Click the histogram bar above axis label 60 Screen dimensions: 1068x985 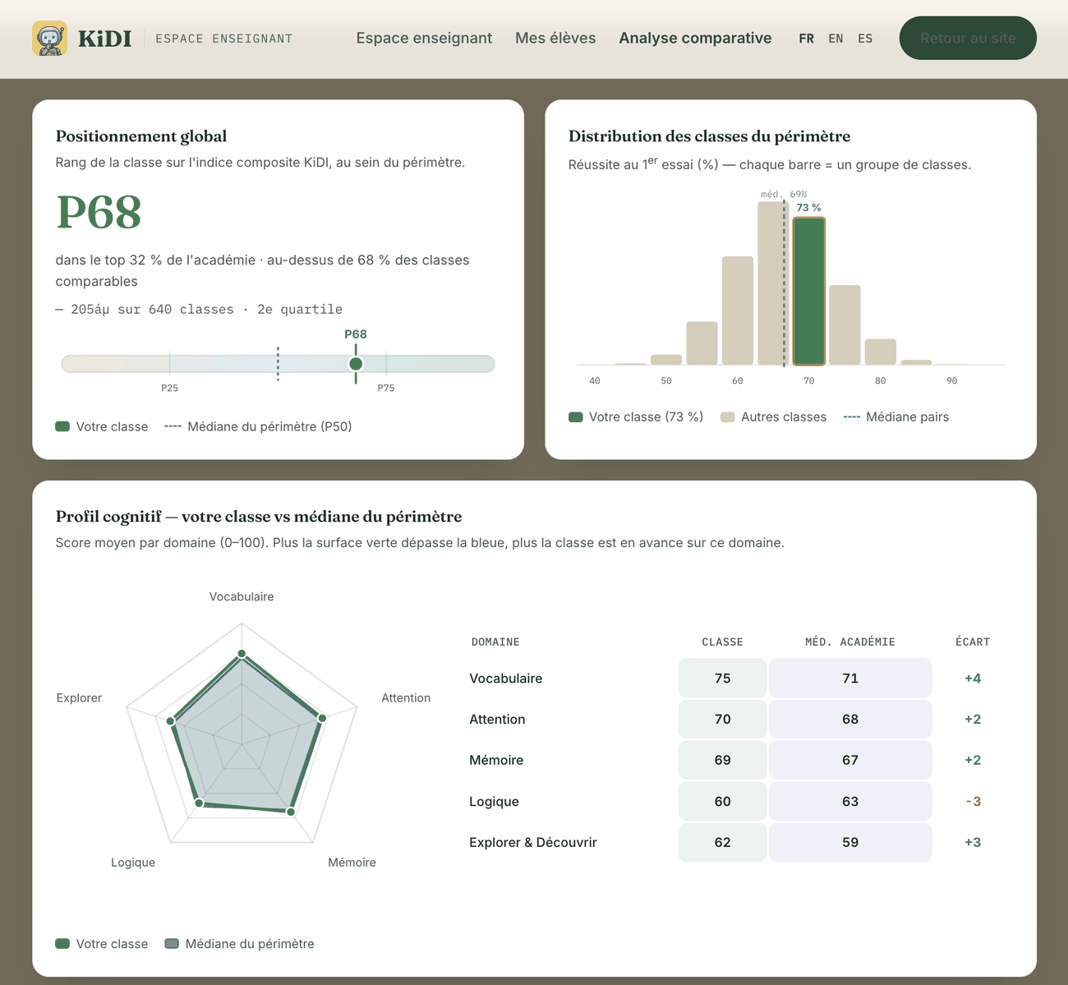pyautogui.click(x=738, y=311)
